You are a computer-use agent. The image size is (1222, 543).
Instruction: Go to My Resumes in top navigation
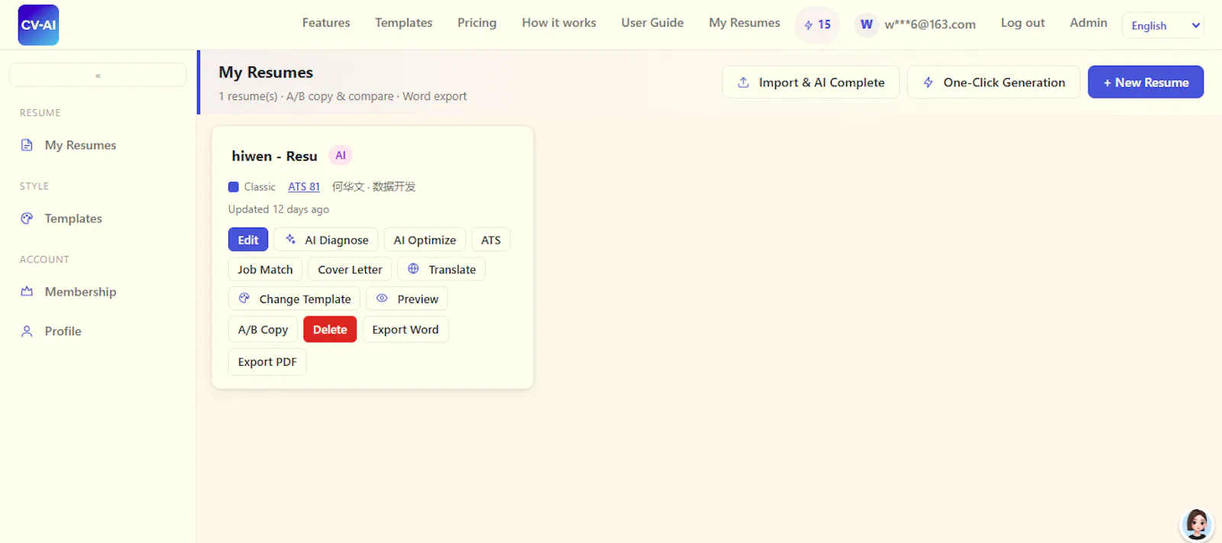(745, 23)
